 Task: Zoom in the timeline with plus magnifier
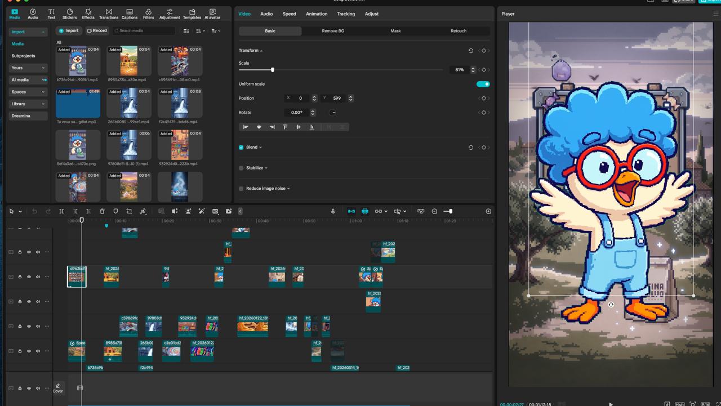click(488, 211)
